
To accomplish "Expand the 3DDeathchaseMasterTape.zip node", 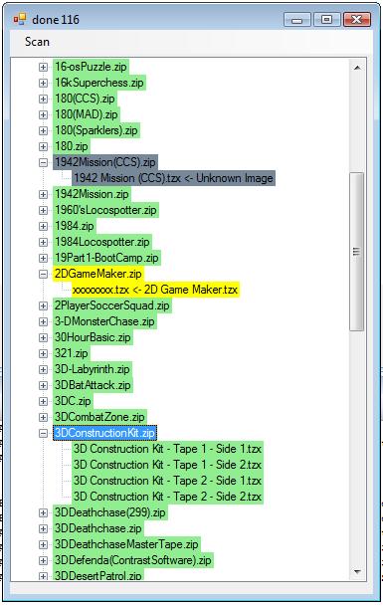I will 43,544.
